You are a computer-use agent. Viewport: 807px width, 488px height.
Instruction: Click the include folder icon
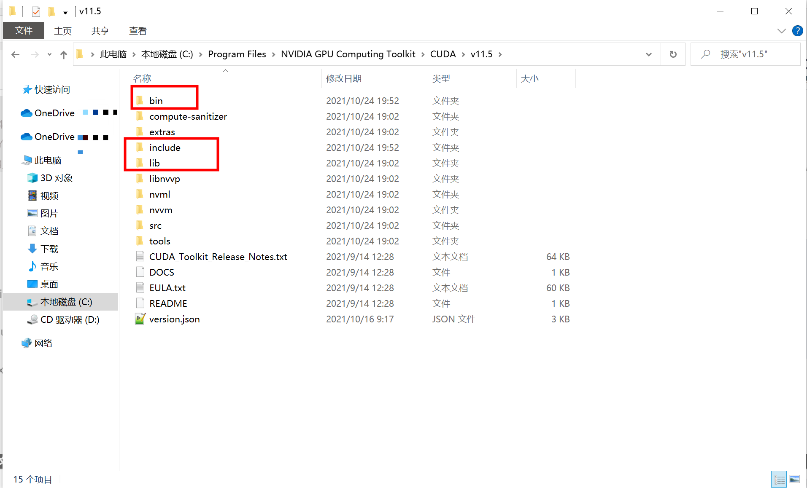(140, 147)
